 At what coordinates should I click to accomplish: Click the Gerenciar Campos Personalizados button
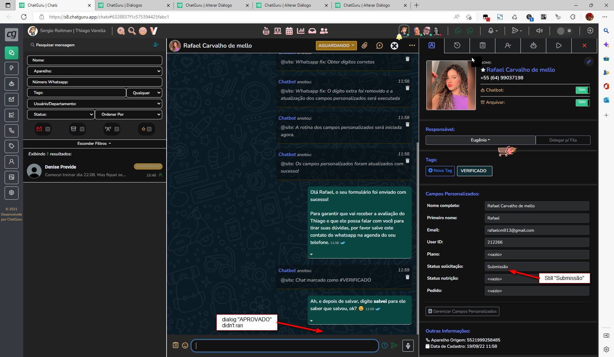[x=462, y=311]
